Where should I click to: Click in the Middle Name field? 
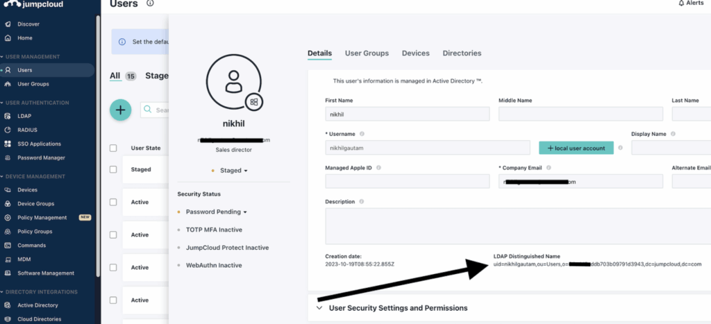pos(581,114)
